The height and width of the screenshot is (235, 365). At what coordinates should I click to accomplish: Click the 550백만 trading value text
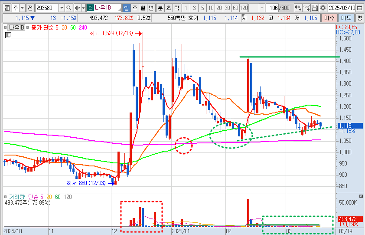tap(177, 18)
